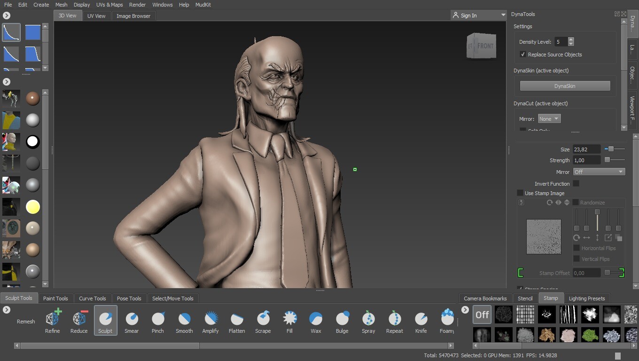
Task: Select the Flatten tool
Action: point(237,321)
